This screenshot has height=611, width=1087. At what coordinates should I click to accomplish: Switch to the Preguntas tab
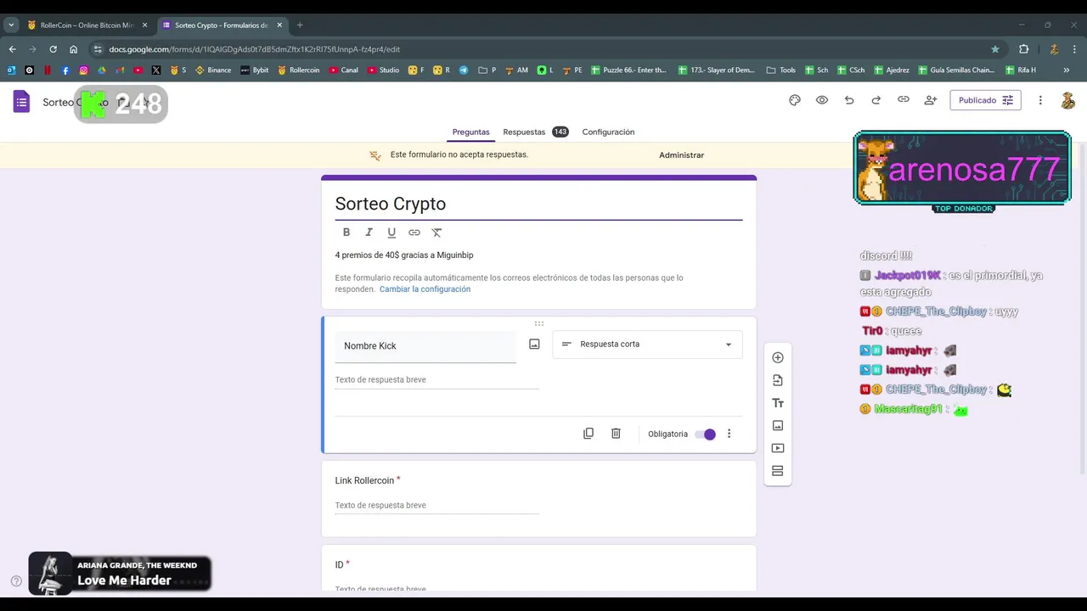point(470,132)
